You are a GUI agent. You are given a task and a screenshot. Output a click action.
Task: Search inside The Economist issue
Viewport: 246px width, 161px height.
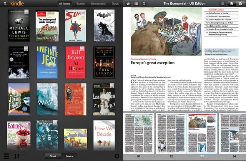coord(144,3)
